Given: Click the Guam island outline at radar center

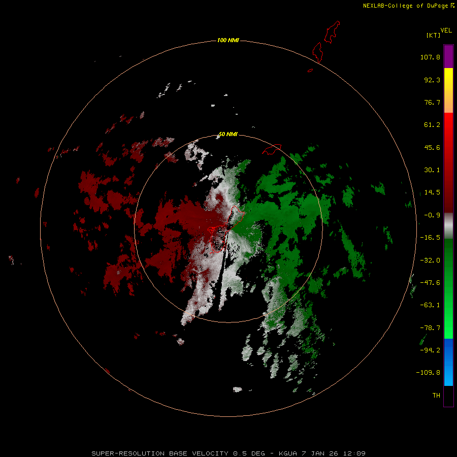Looking at the screenshot, I should pyautogui.click(x=226, y=229).
